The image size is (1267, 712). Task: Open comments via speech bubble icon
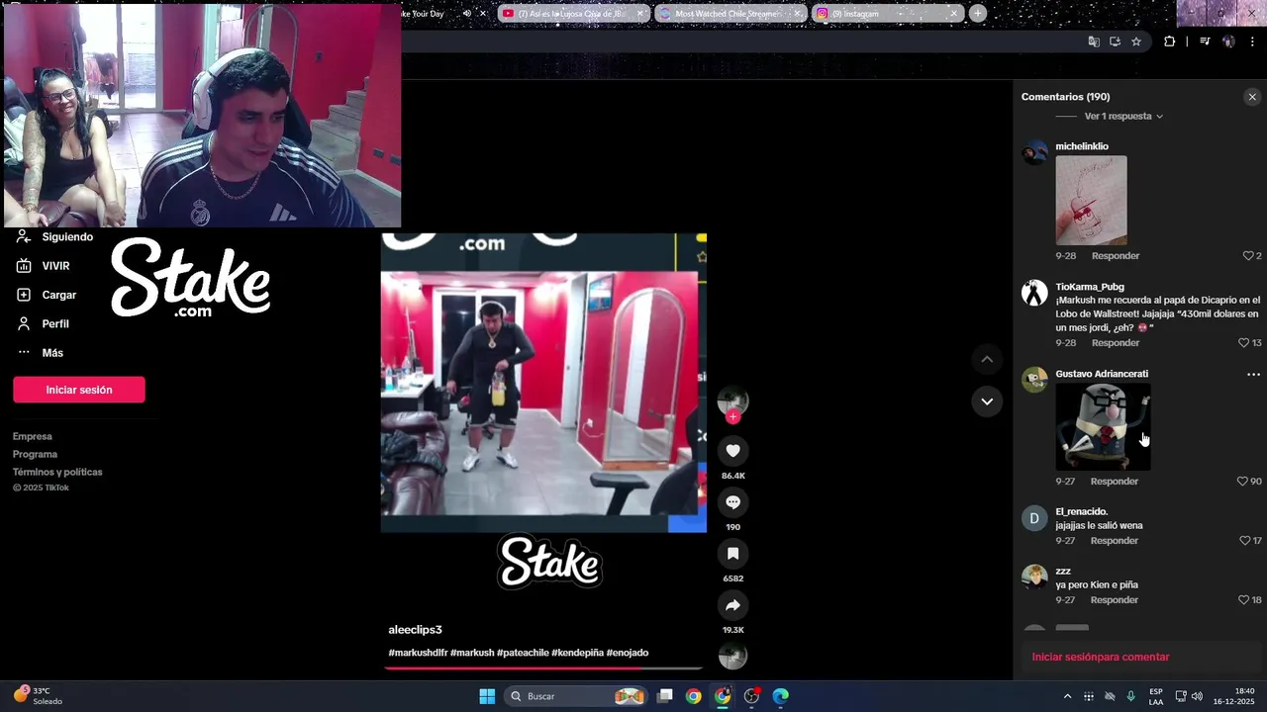tap(732, 502)
